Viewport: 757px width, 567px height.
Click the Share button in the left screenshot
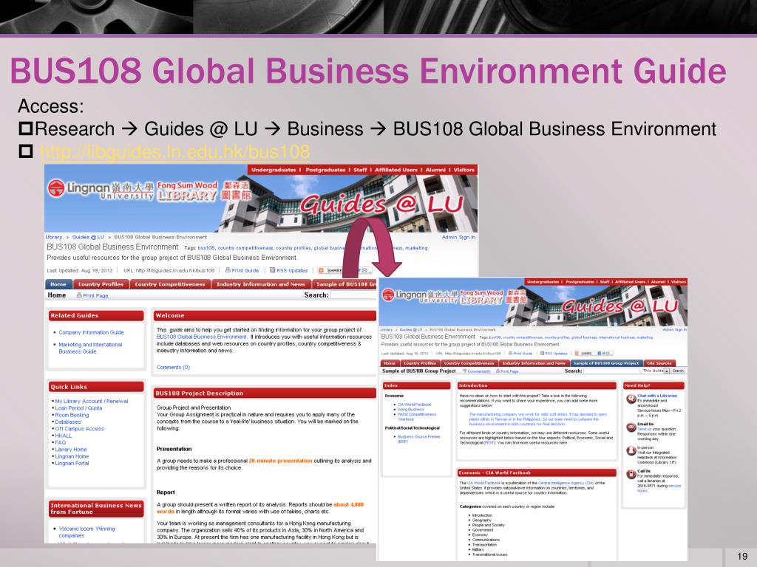coord(330,270)
